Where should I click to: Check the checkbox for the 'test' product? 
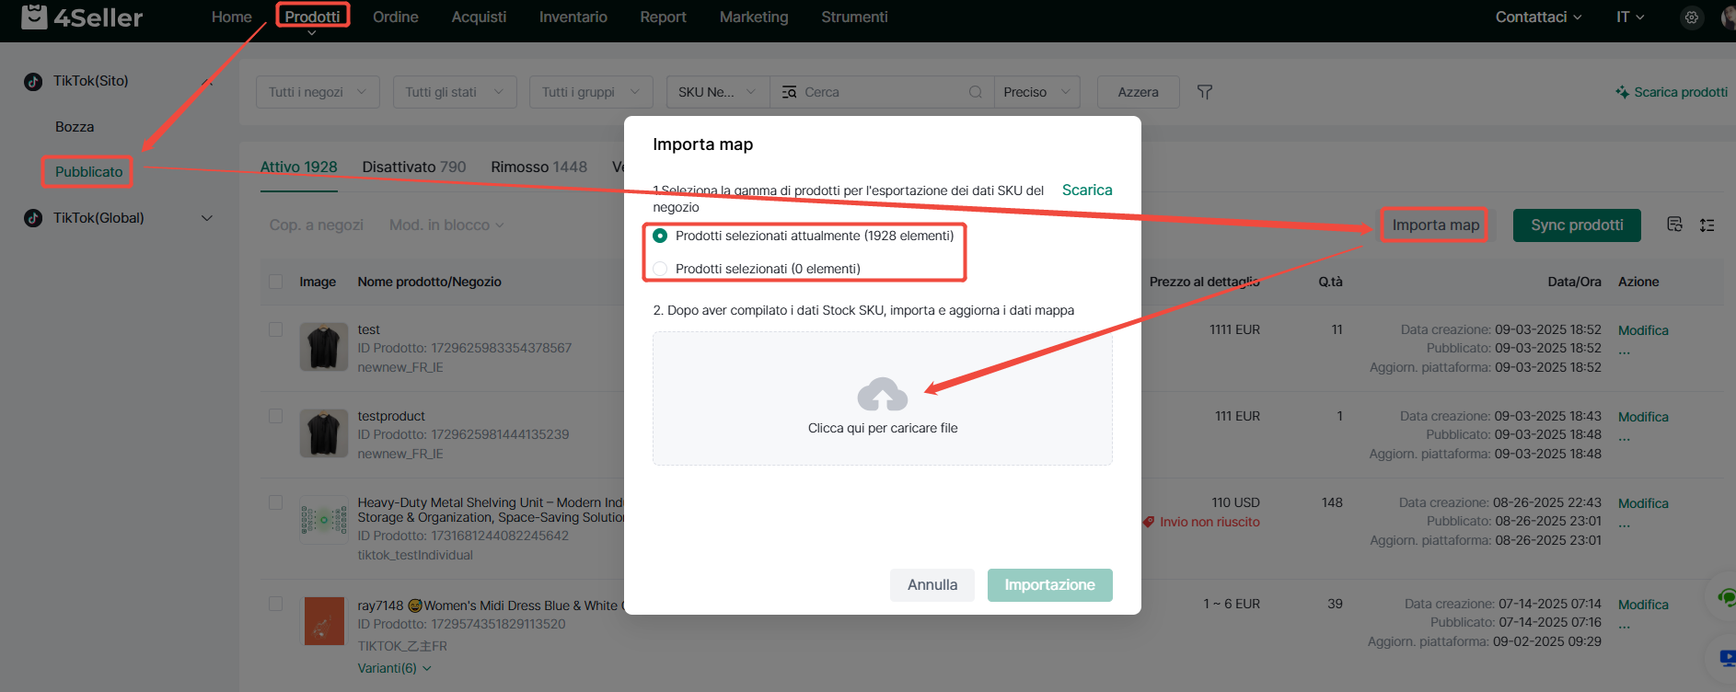(275, 329)
